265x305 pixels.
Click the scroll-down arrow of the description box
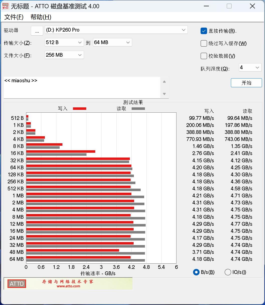click(x=164, y=94)
